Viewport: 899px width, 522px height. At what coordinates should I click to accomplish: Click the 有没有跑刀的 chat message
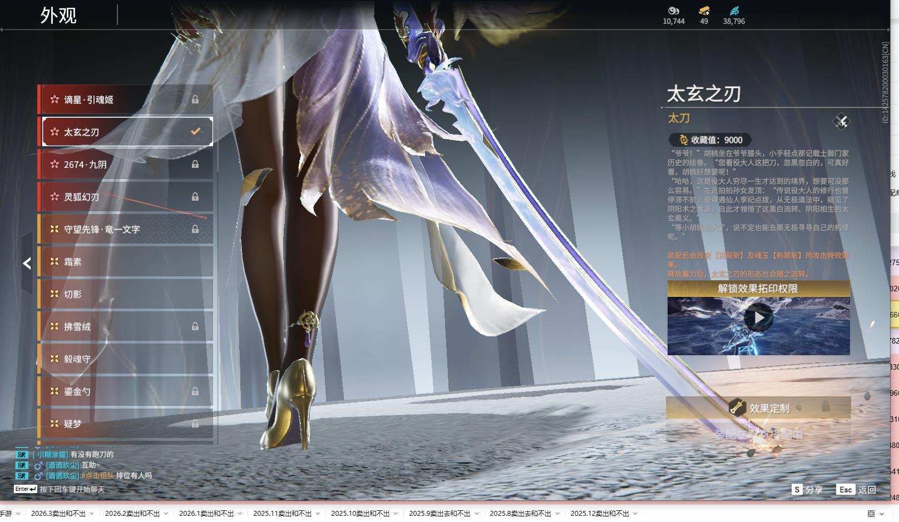pyautogui.click(x=92, y=454)
